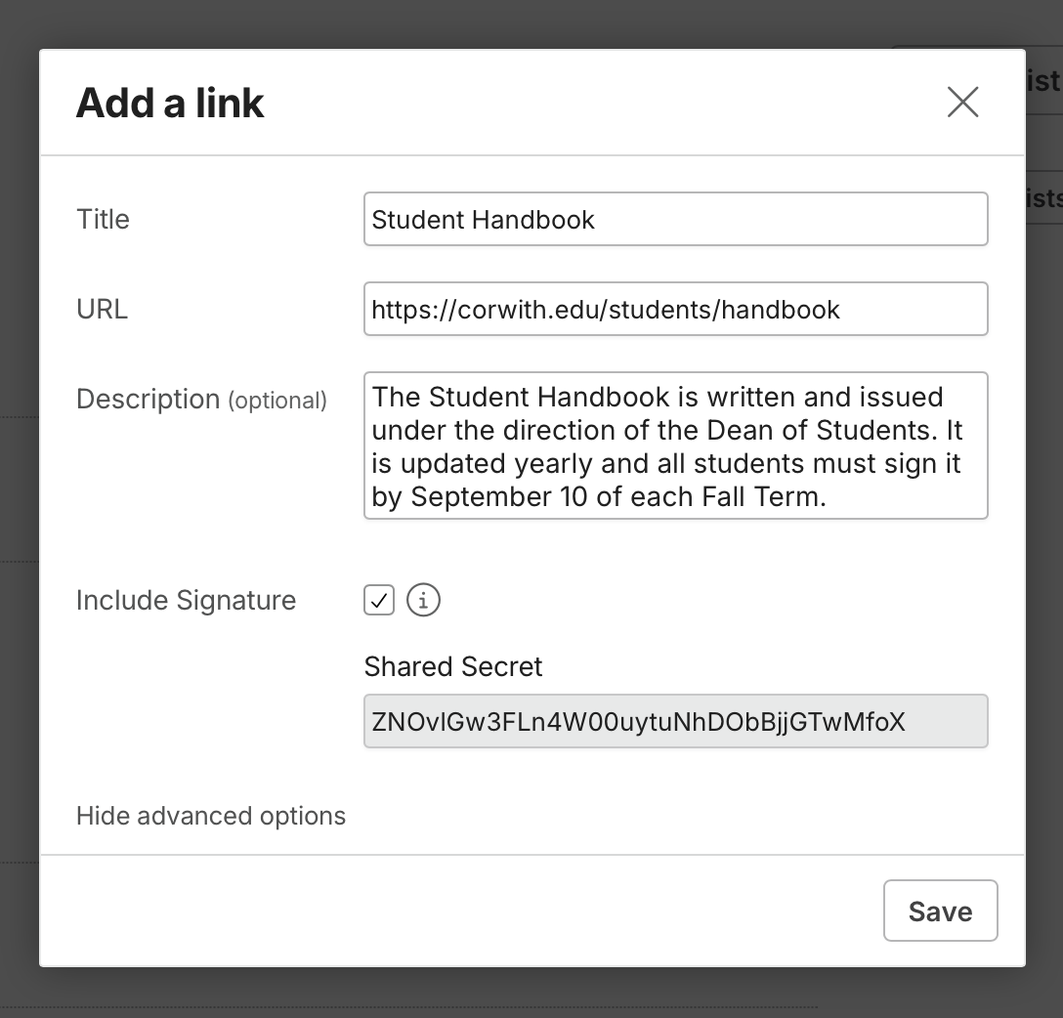Focus the Title field containing Student Handbook

pos(676,219)
